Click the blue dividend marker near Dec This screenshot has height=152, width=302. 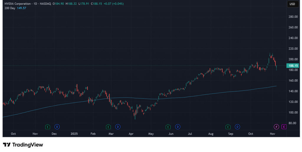[x=57, y=127]
